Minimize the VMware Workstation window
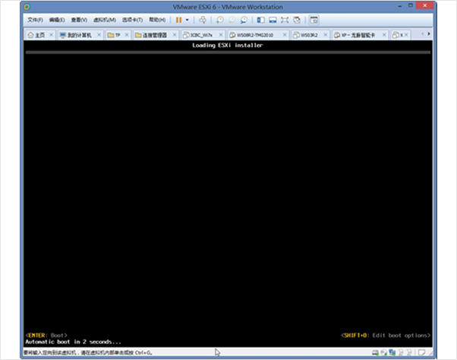This screenshot has height=360, width=457. [400, 6]
